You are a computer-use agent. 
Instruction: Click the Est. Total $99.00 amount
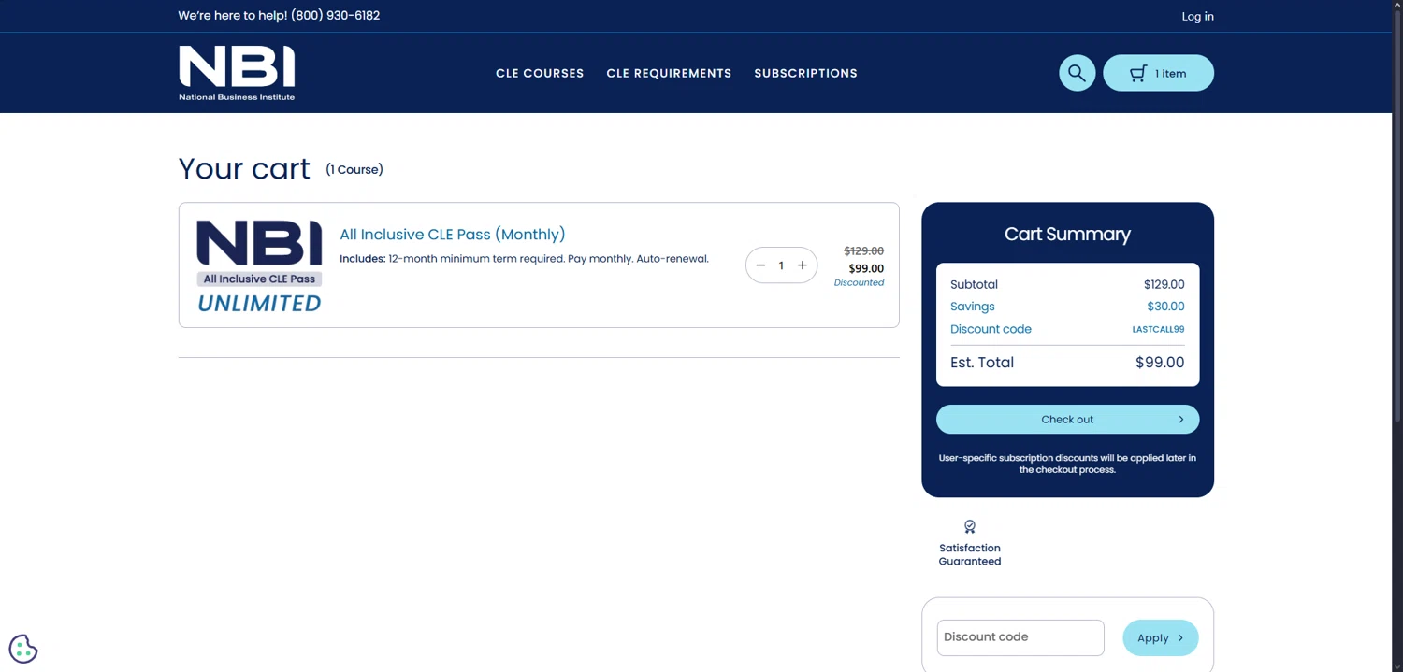[1160, 363]
